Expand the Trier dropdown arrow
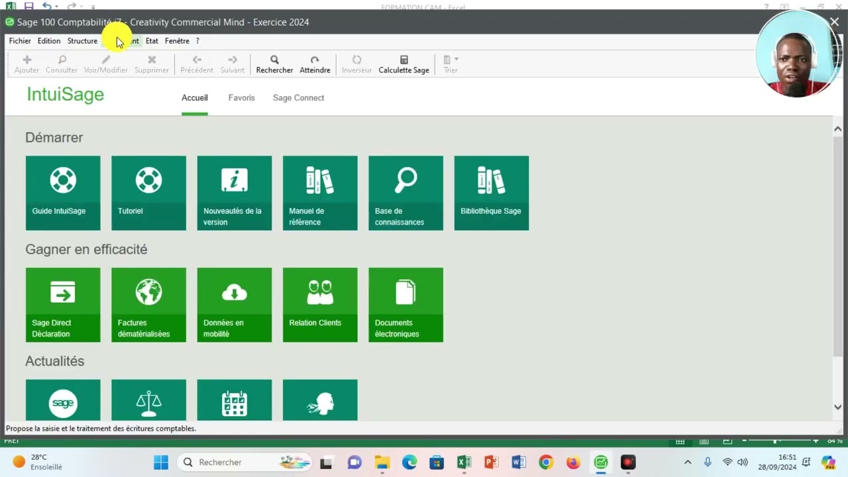The width and height of the screenshot is (848, 477). click(456, 60)
